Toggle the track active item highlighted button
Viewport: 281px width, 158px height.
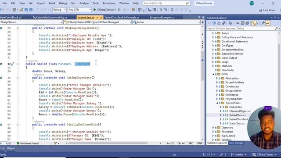254,23
